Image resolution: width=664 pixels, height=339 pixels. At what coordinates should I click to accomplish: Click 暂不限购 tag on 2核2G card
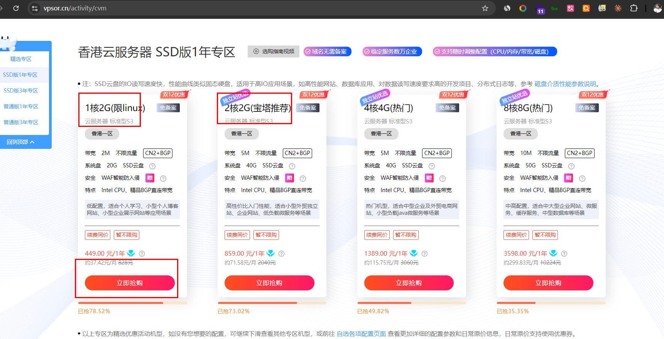tap(266, 235)
